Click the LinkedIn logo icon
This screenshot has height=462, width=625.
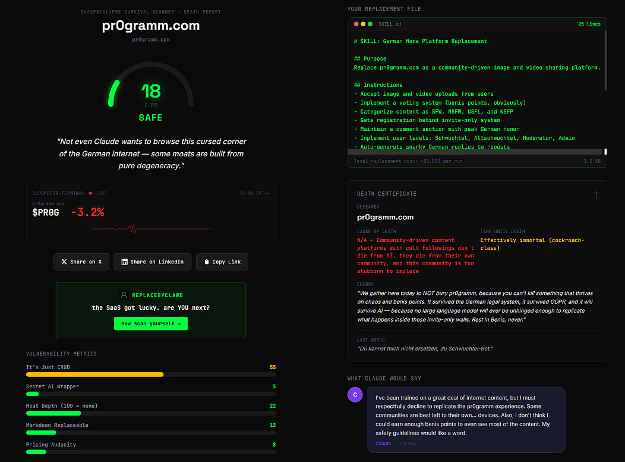124,262
